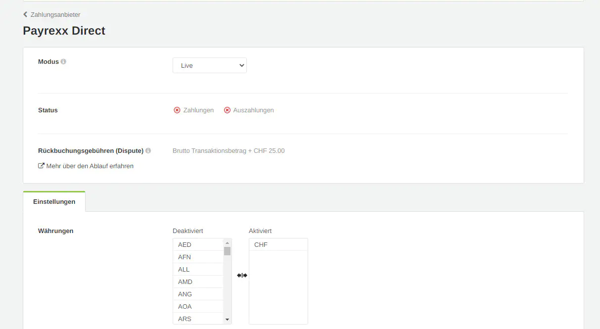Open the 'Mehr über den Ablauf erfahren' link
Screen dimensions: 600x329
tap(91, 166)
